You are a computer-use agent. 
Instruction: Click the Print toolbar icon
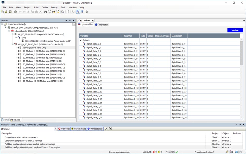point(15,12)
